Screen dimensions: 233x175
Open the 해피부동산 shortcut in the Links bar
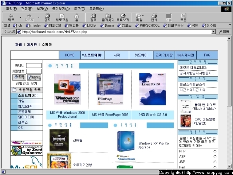pyautogui.click(x=173, y=26)
